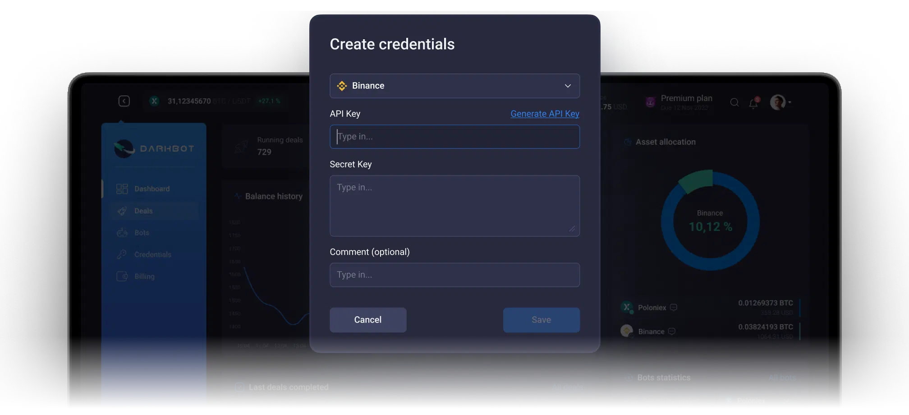Click the Credentials key icon
The image size is (909, 415).
click(x=121, y=254)
